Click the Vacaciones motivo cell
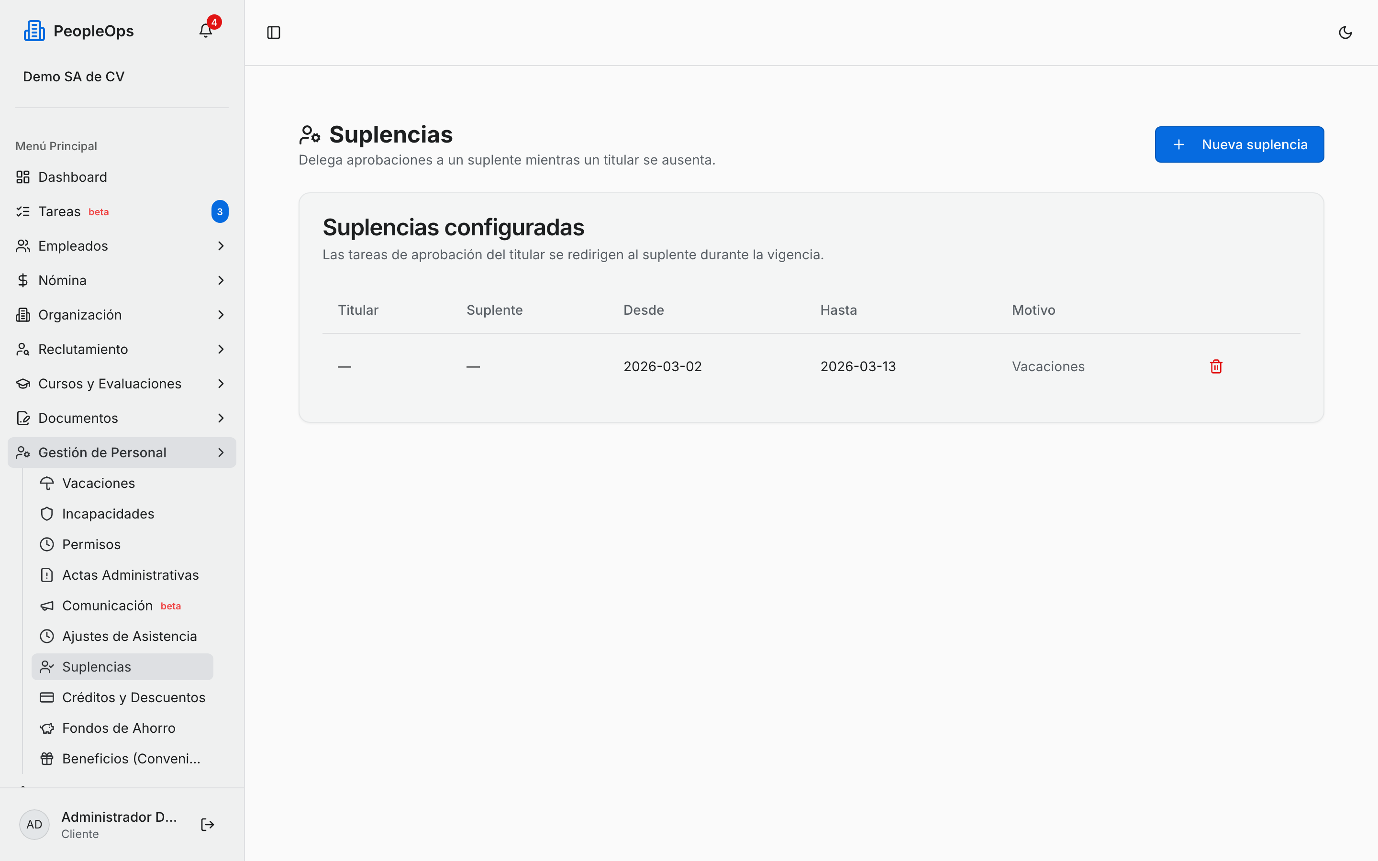Image resolution: width=1378 pixels, height=861 pixels. [x=1048, y=366]
